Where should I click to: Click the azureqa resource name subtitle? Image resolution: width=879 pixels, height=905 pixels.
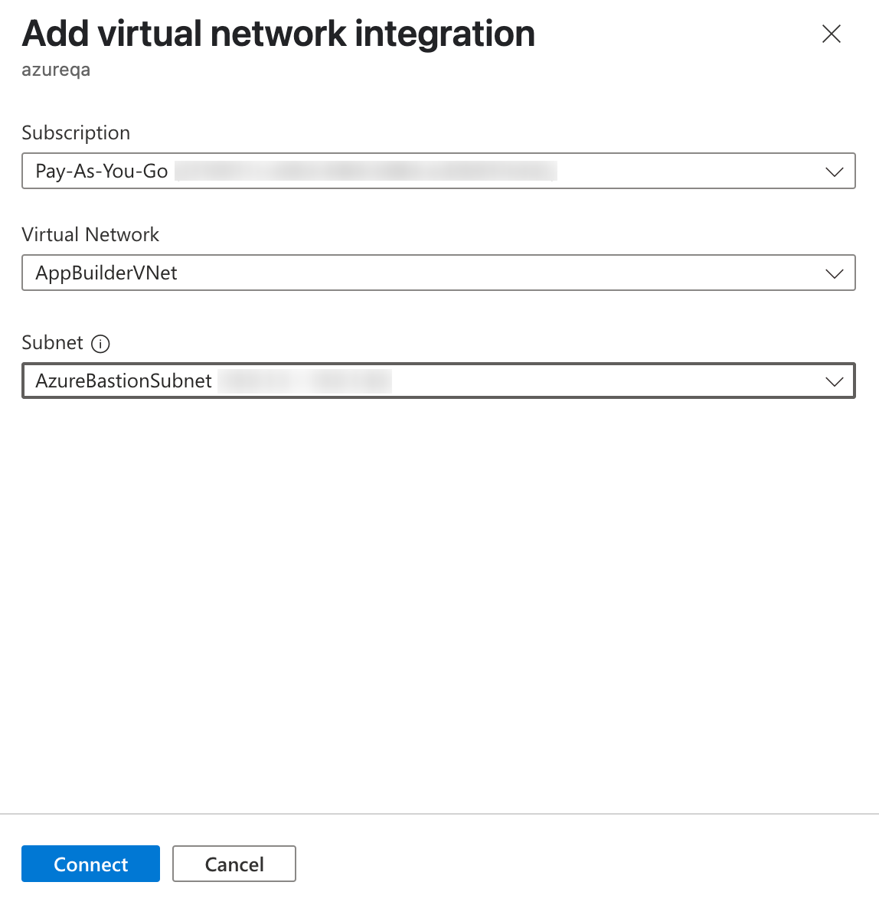pos(56,70)
